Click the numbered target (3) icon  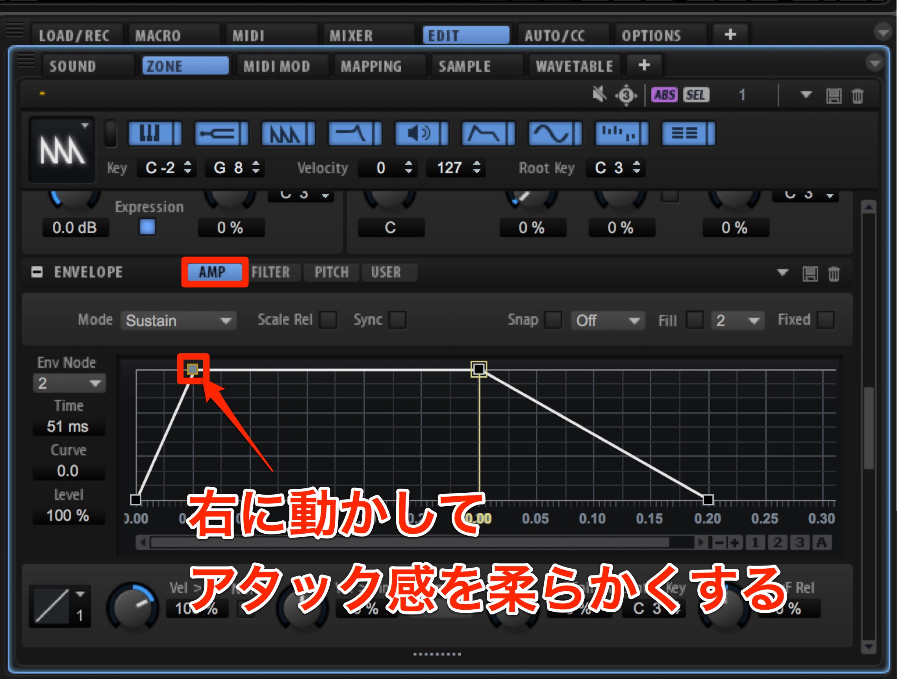tap(626, 95)
